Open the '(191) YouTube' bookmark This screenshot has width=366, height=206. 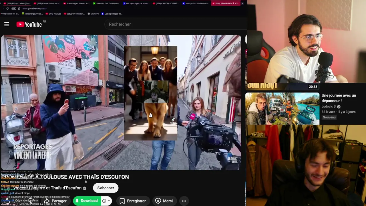pos(53,14)
